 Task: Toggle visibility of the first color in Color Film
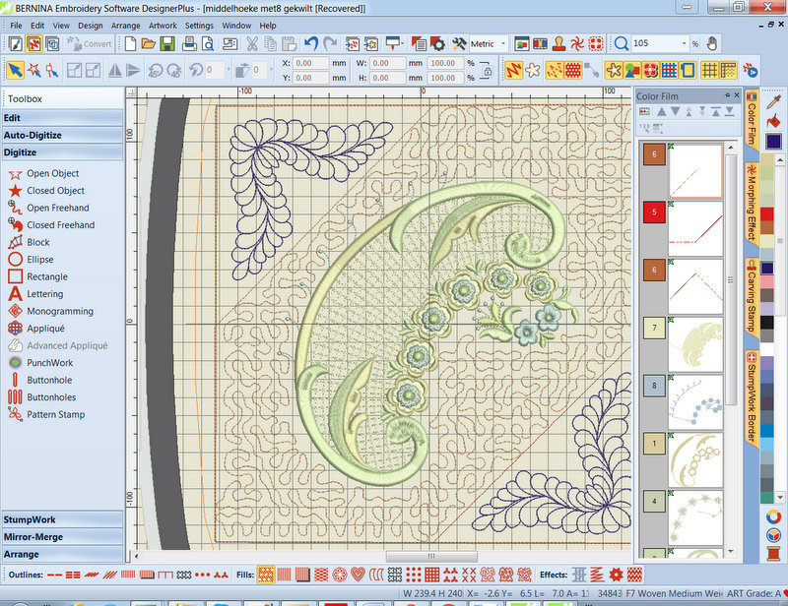click(671, 146)
